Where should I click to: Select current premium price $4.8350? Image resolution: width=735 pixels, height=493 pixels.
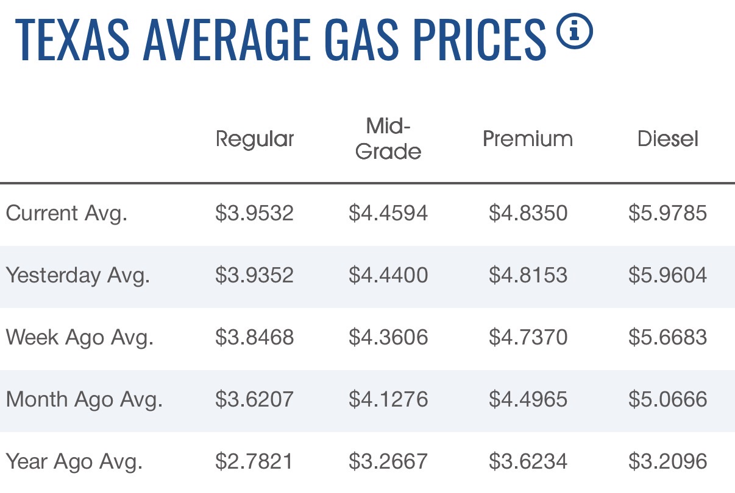point(528,213)
